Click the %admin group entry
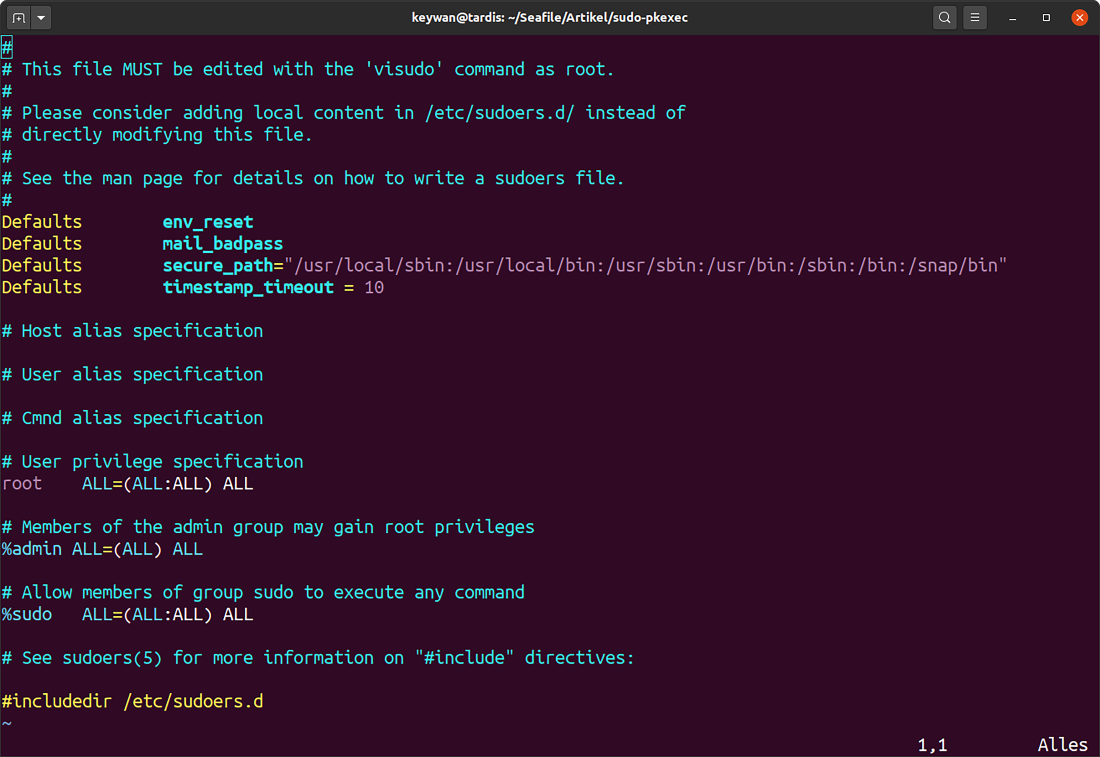This screenshot has height=757, width=1100. click(102, 549)
